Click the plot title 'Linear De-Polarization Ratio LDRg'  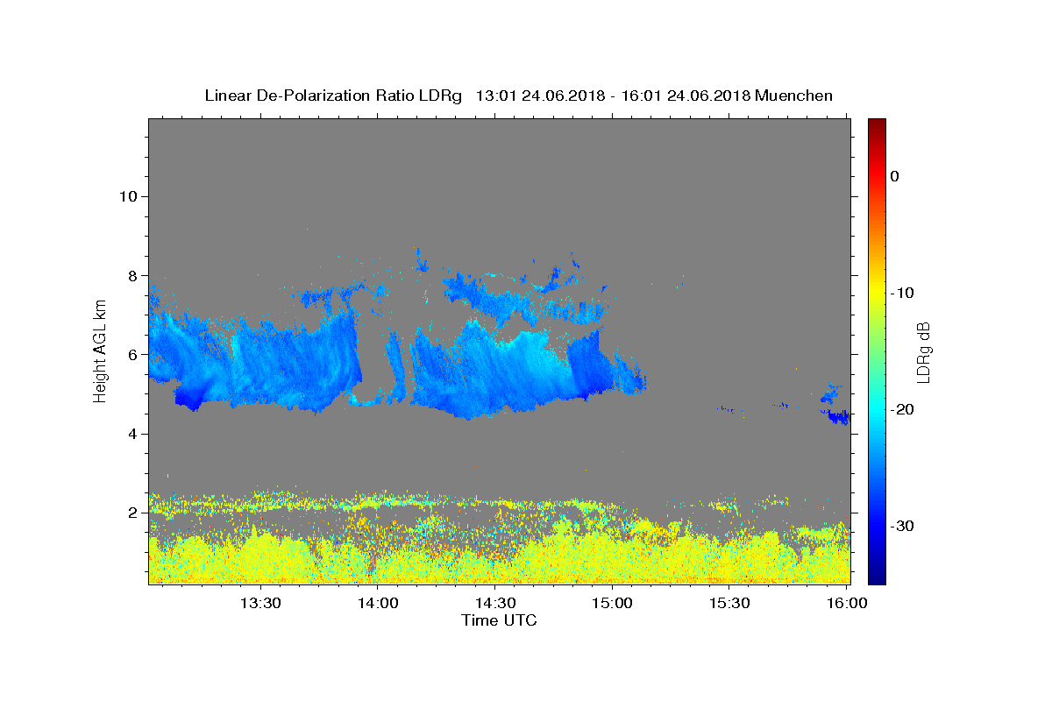332,96
